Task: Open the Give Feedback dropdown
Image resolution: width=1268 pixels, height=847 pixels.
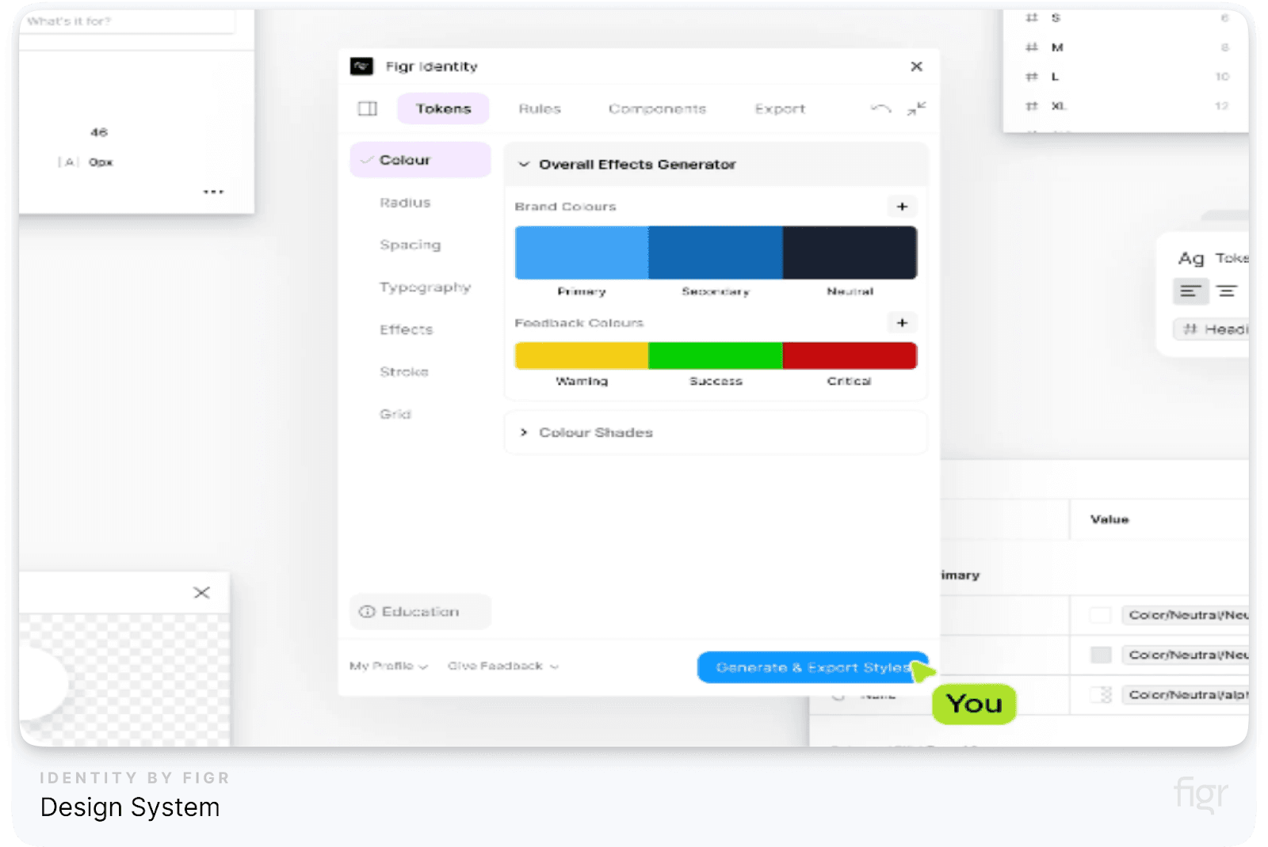Action: pyautogui.click(x=503, y=666)
